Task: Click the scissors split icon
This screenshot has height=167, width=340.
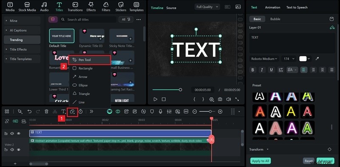Action: (55, 111)
